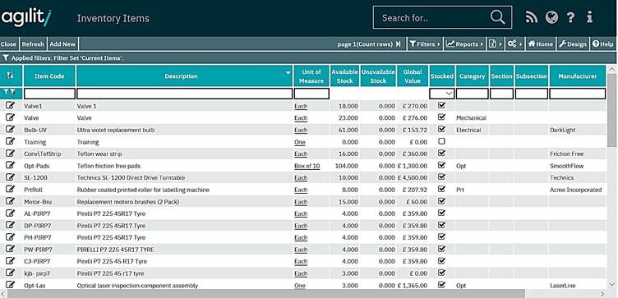Click the information icon in header
This screenshot has height=298, width=618.
tap(589, 17)
